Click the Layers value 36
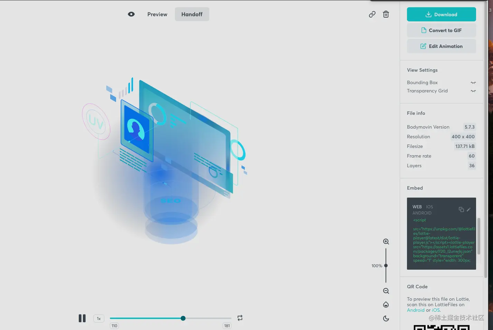The height and width of the screenshot is (330, 493). click(x=472, y=166)
